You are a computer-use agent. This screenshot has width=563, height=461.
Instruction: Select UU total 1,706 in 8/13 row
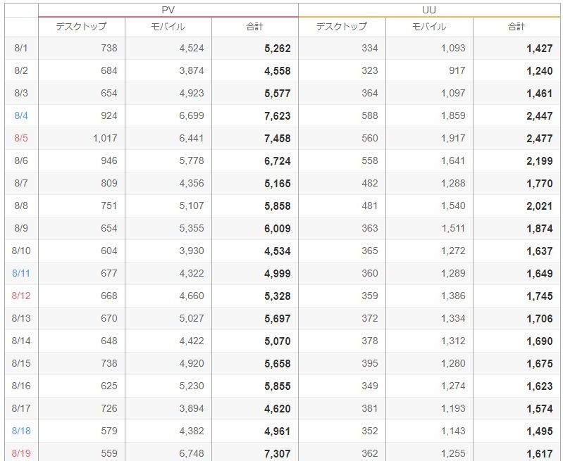(x=539, y=319)
